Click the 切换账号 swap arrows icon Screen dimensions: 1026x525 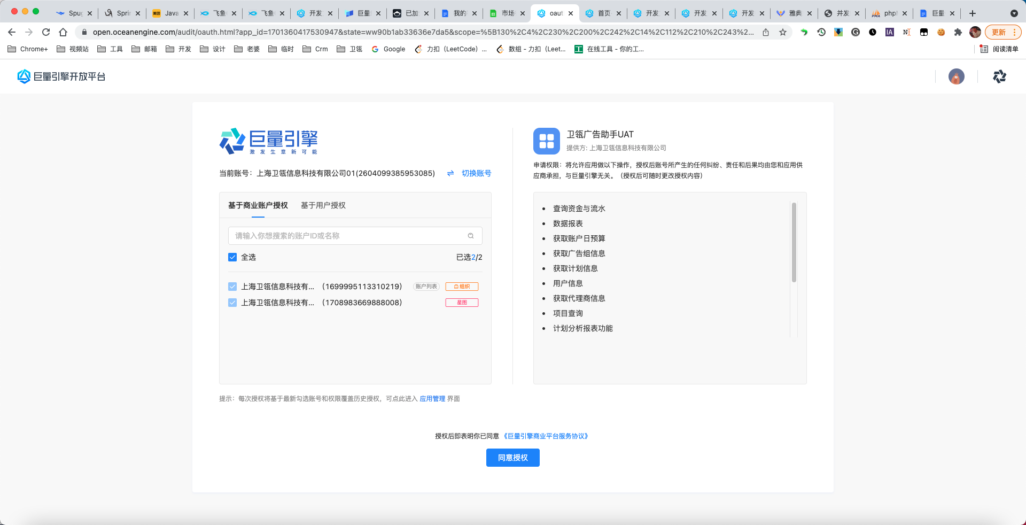click(450, 173)
